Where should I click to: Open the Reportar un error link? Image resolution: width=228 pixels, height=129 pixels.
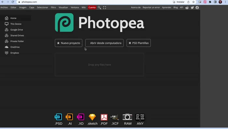(151, 7)
